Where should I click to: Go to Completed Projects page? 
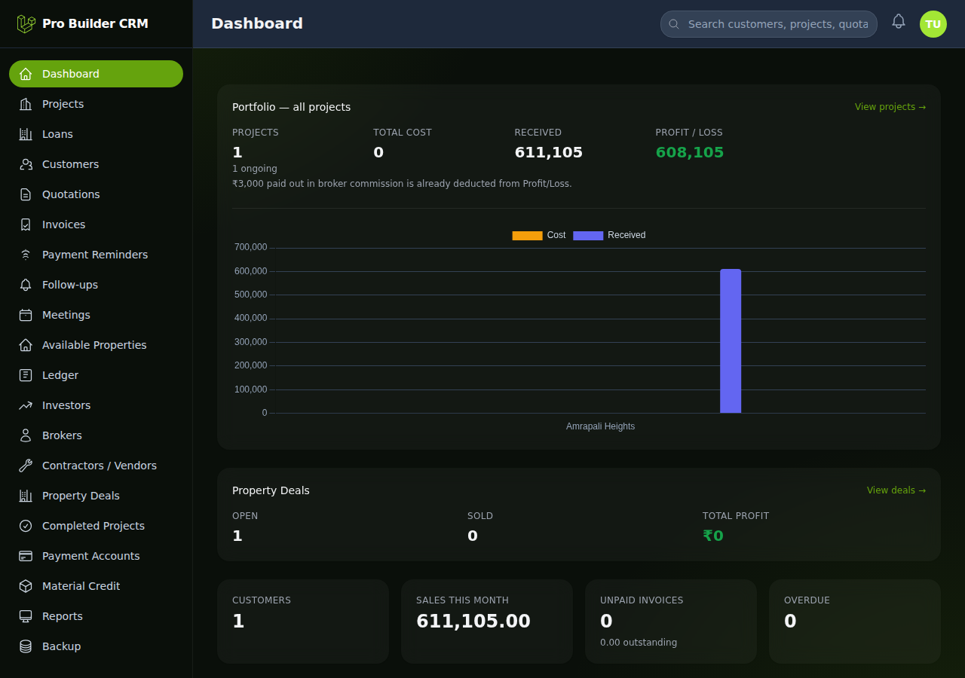coord(96,526)
